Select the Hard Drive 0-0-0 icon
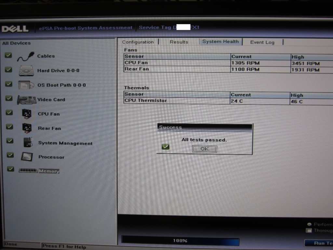The height and width of the screenshot is (250, 333). (26, 71)
